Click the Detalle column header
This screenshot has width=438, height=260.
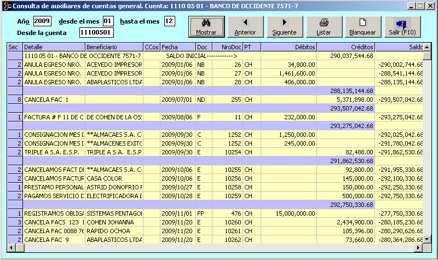(54, 47)
